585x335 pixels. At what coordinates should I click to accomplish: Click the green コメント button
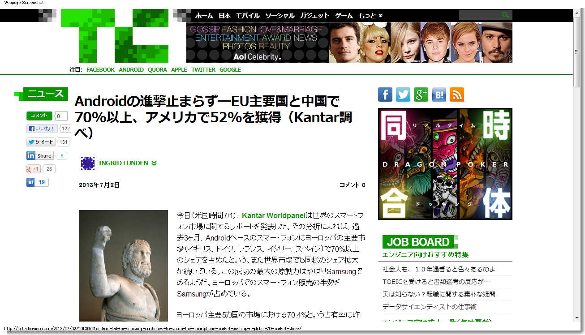click(x=39, y=116)
